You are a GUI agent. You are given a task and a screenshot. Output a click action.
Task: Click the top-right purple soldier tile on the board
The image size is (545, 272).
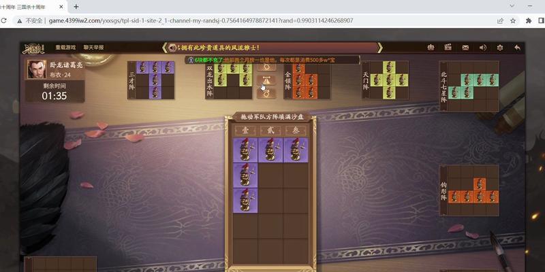click(296, 150)
